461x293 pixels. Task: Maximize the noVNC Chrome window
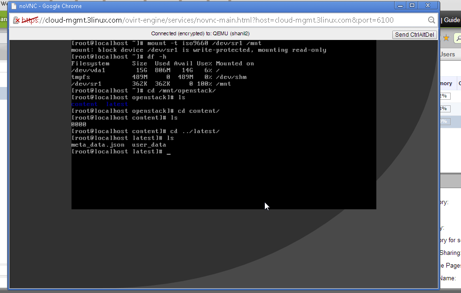(x=412, y=5)
